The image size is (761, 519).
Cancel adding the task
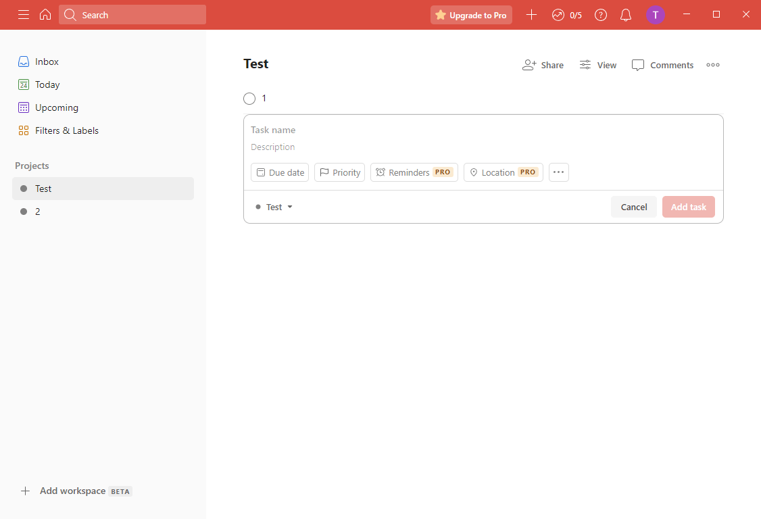tap(634, 207)
